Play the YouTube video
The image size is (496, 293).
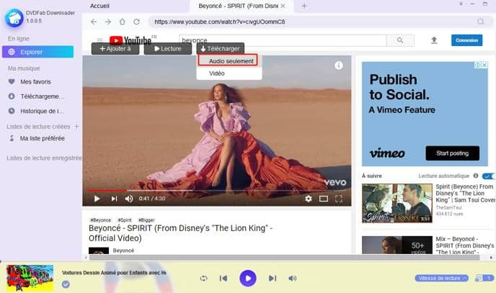[97, 199]
